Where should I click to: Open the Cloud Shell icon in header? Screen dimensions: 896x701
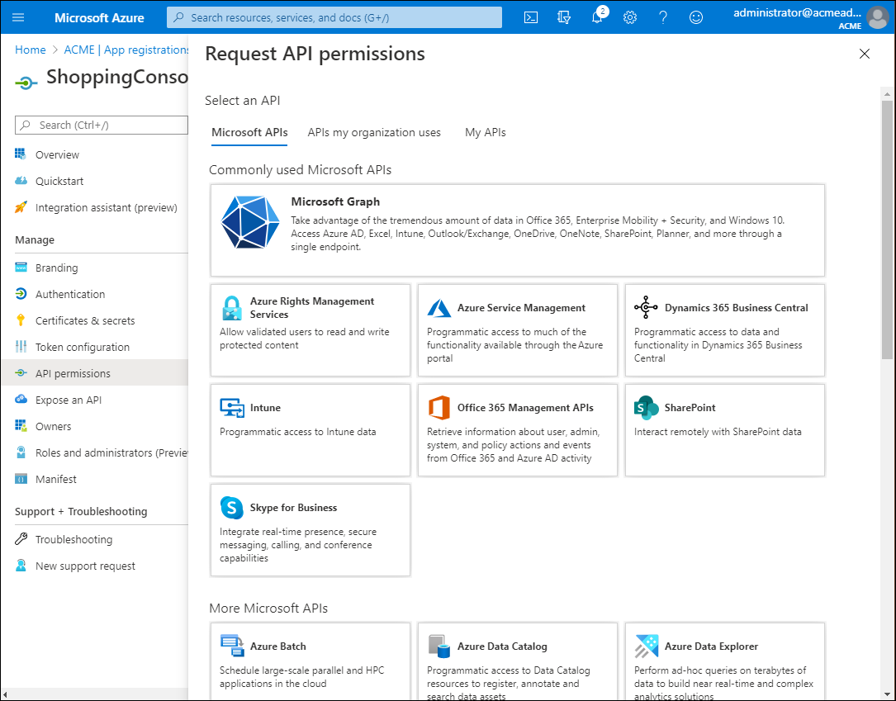tap(532, 17)
